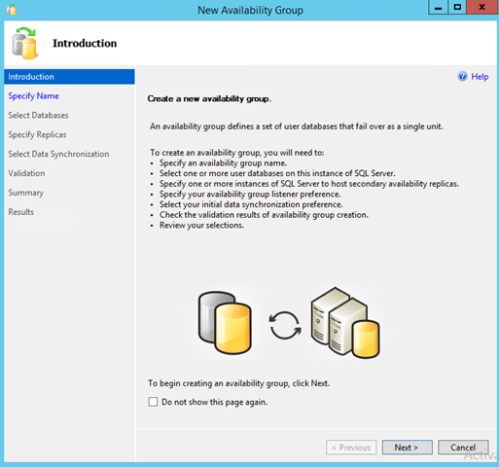499x467 pixels.
Task: Click the blue Help question mark icon
Action: [462, 76]
